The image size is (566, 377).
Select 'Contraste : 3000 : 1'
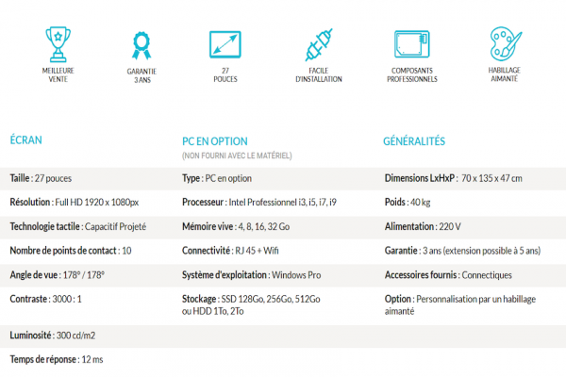[x=46, y=299]
